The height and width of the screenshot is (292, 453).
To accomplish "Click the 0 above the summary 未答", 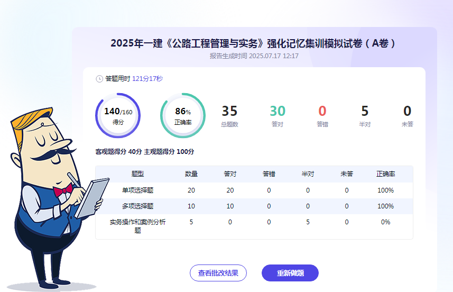I will pyautogui.click(x=408, y=111).
